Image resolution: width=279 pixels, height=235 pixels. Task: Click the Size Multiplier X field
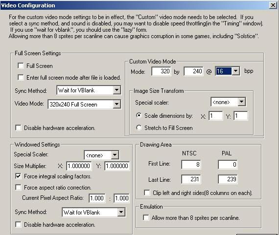pos(79,166)
